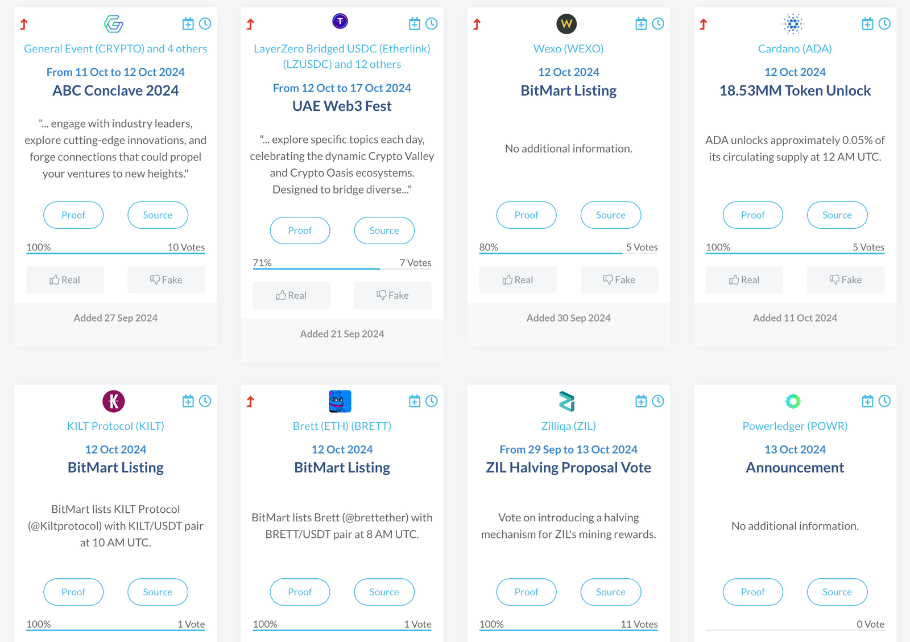Click the clock reminder icon on Cardano card
This screenshot has height=642, width=910.
point(884,24)
